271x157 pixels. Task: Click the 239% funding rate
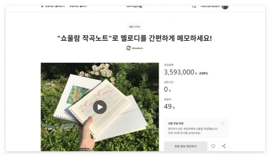pyautogui.click(x=203, y=73)
